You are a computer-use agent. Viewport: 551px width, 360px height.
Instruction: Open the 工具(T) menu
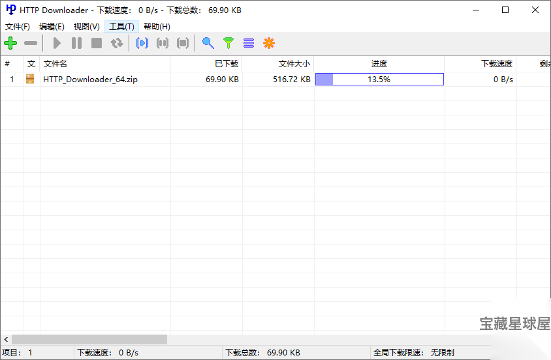(x=121, y=27)
